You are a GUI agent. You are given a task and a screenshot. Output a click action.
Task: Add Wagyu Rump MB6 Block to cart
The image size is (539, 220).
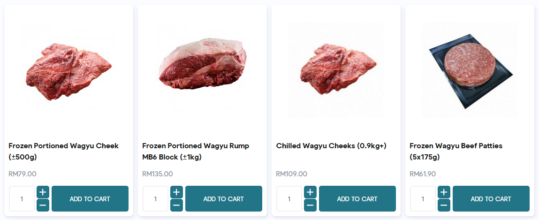point(223,199)
